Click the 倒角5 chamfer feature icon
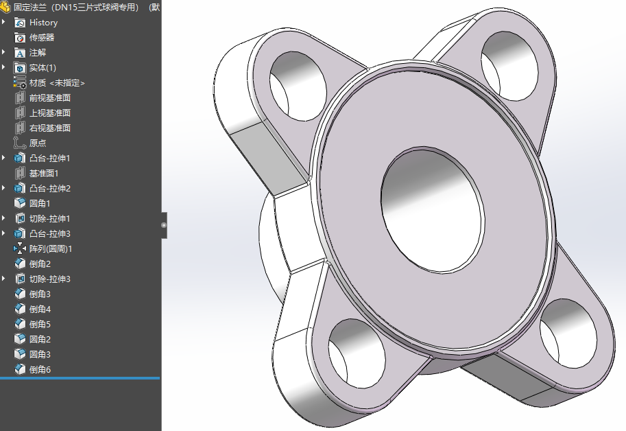The height and width of the screenshot is (431, 626). coord(20,324)
